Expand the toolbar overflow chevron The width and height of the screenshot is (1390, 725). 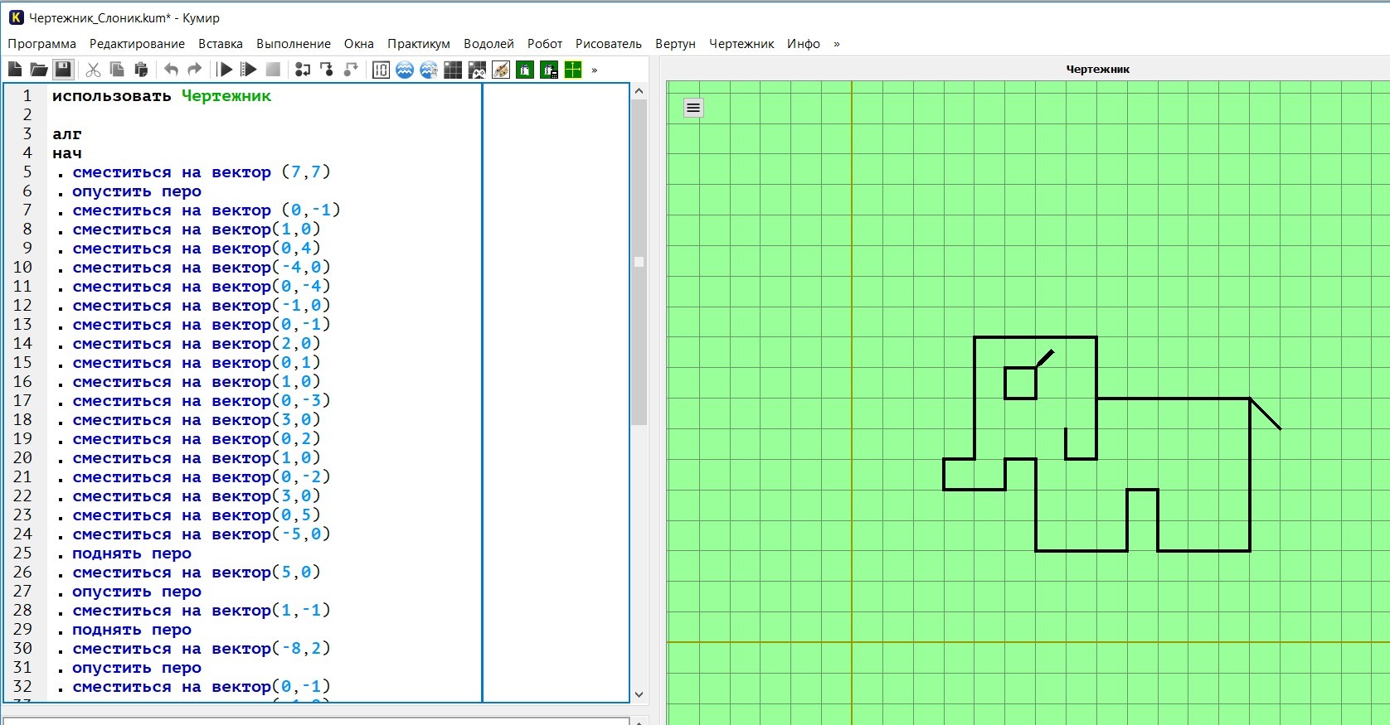[595, 70]
